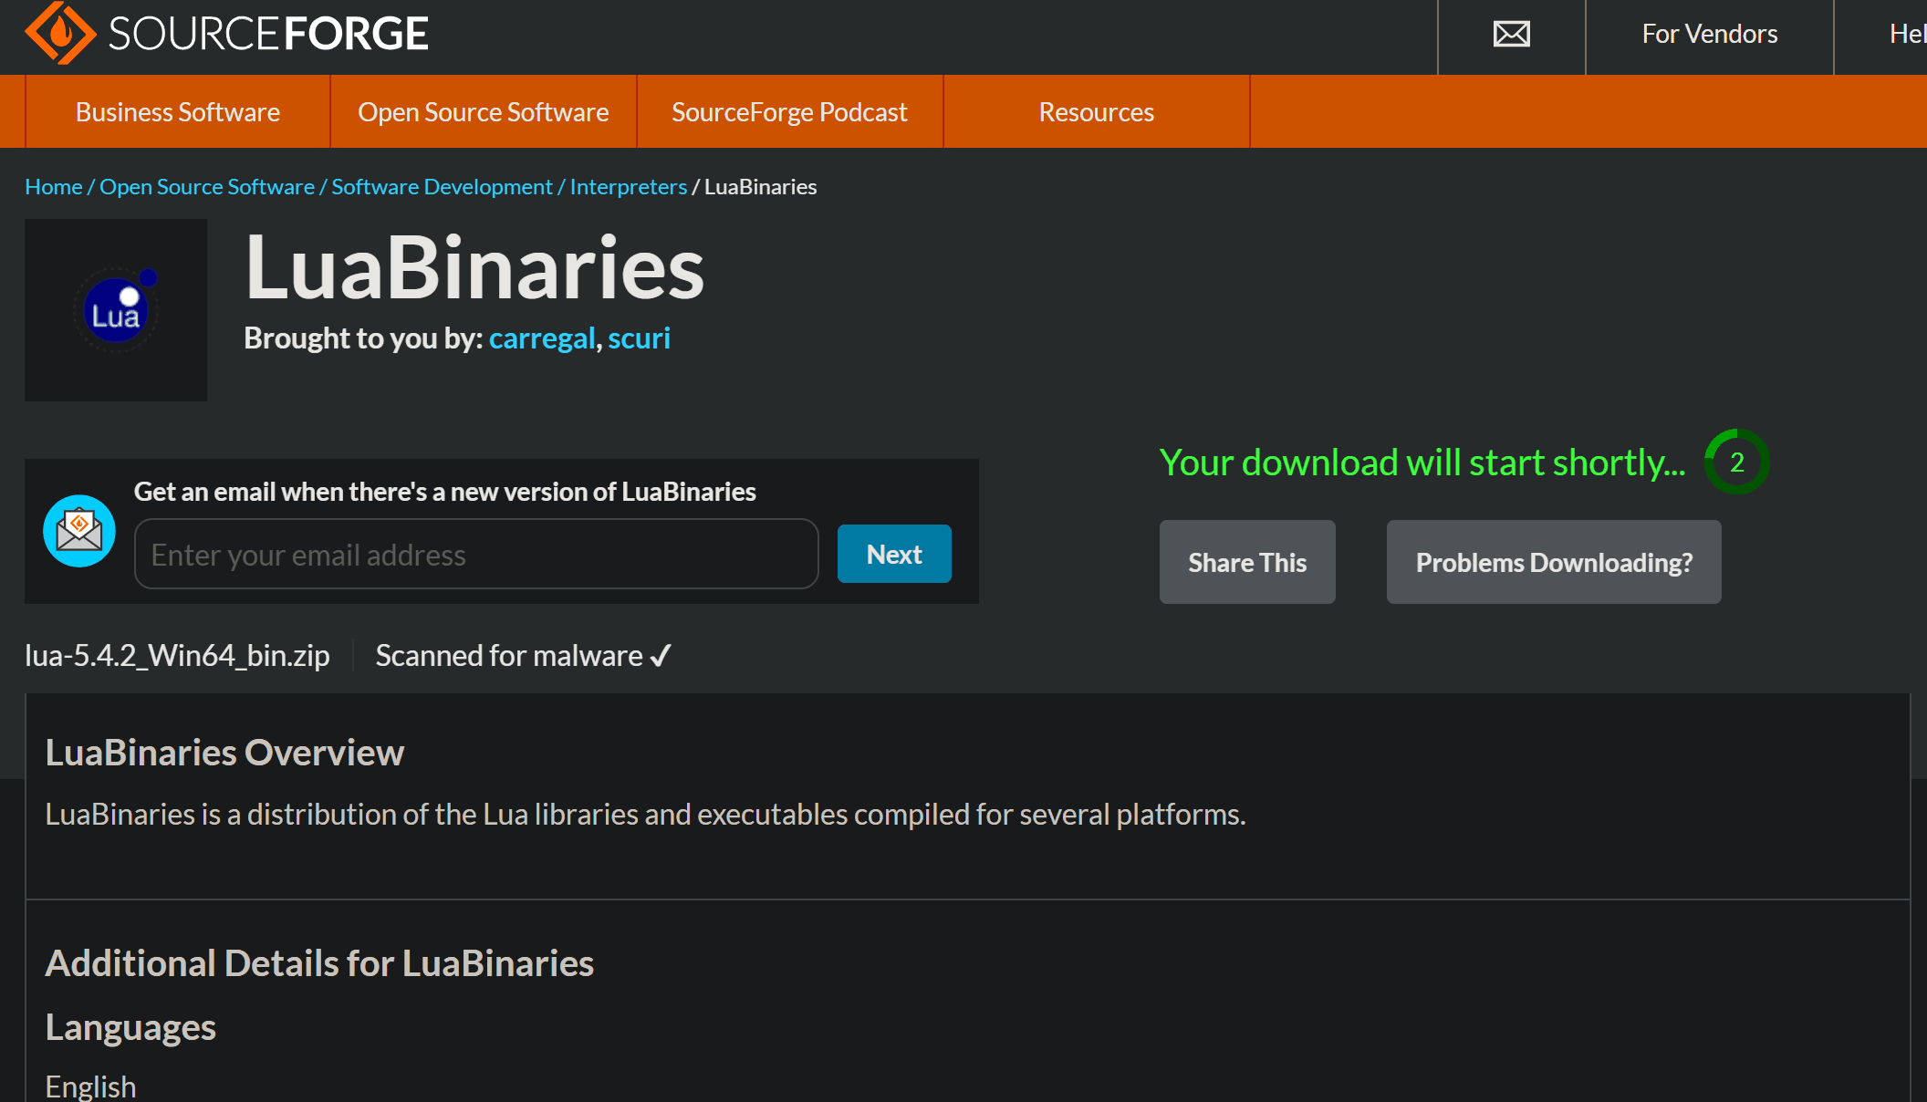Open the mail envelope icon in header
This screenshot has height=1102, width=1927.
click(1511, 35)
